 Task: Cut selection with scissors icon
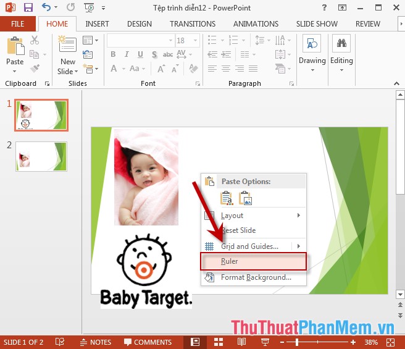click(x=35, y=40)
